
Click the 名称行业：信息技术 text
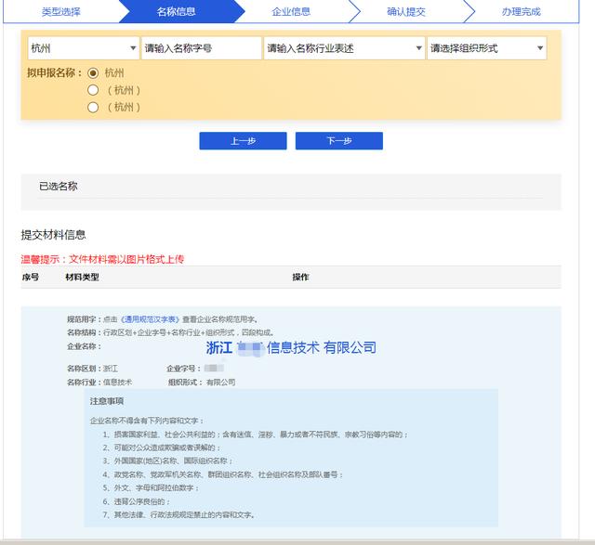99,382
